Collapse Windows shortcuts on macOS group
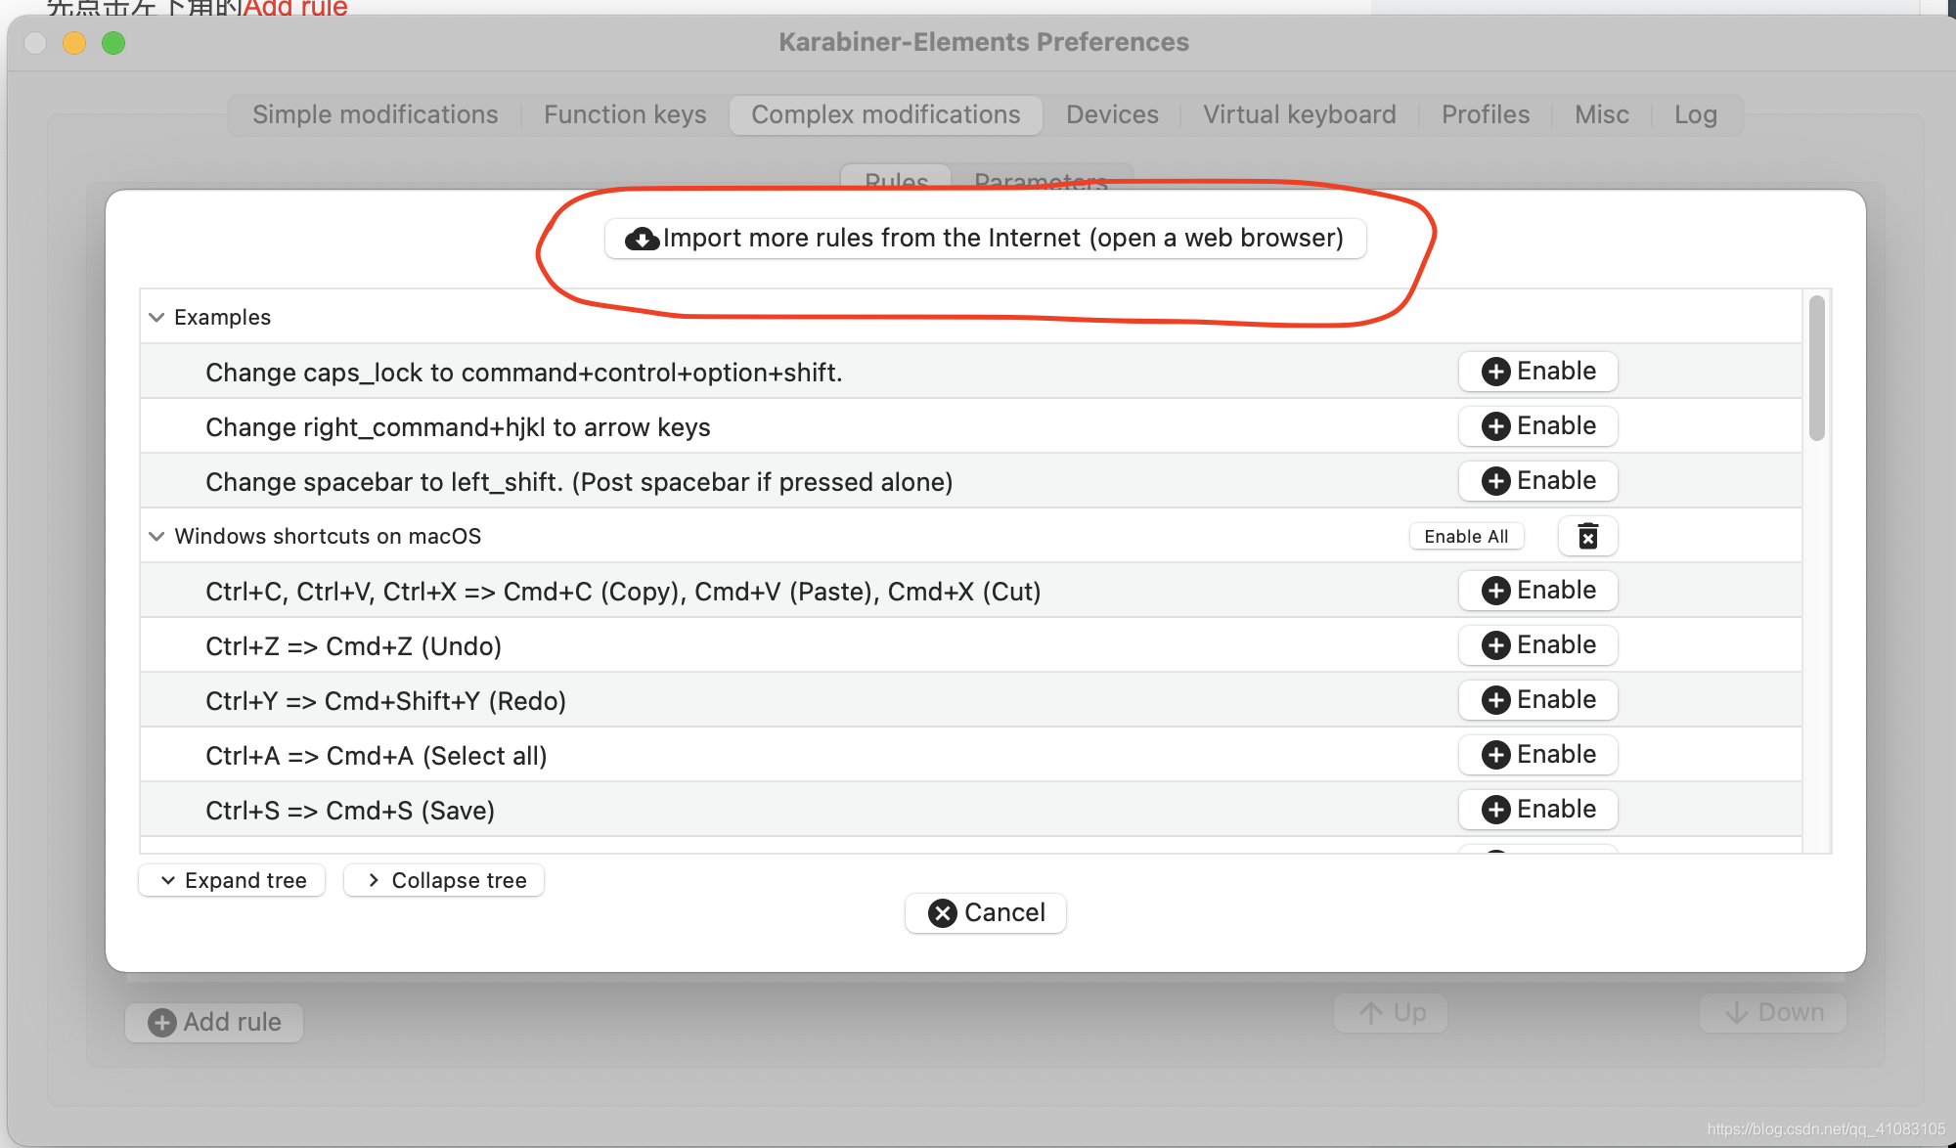Viewport: 1956px width, 1148px height. (x=156, y=537)
